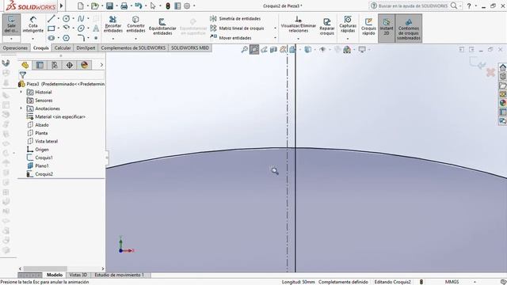Open Visualizar/Eliminar relaciones
Image resolution: width=507 pixels, height=285 pixels.
tap(298, 25)
